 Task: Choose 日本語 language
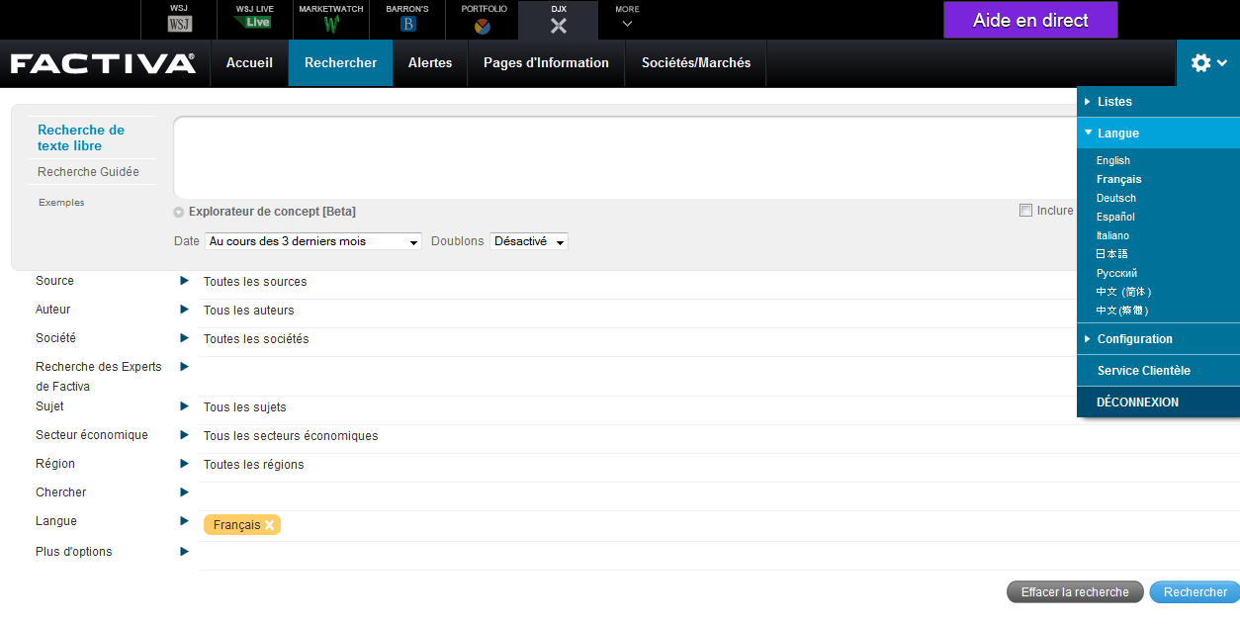(x=1112, y=254)
